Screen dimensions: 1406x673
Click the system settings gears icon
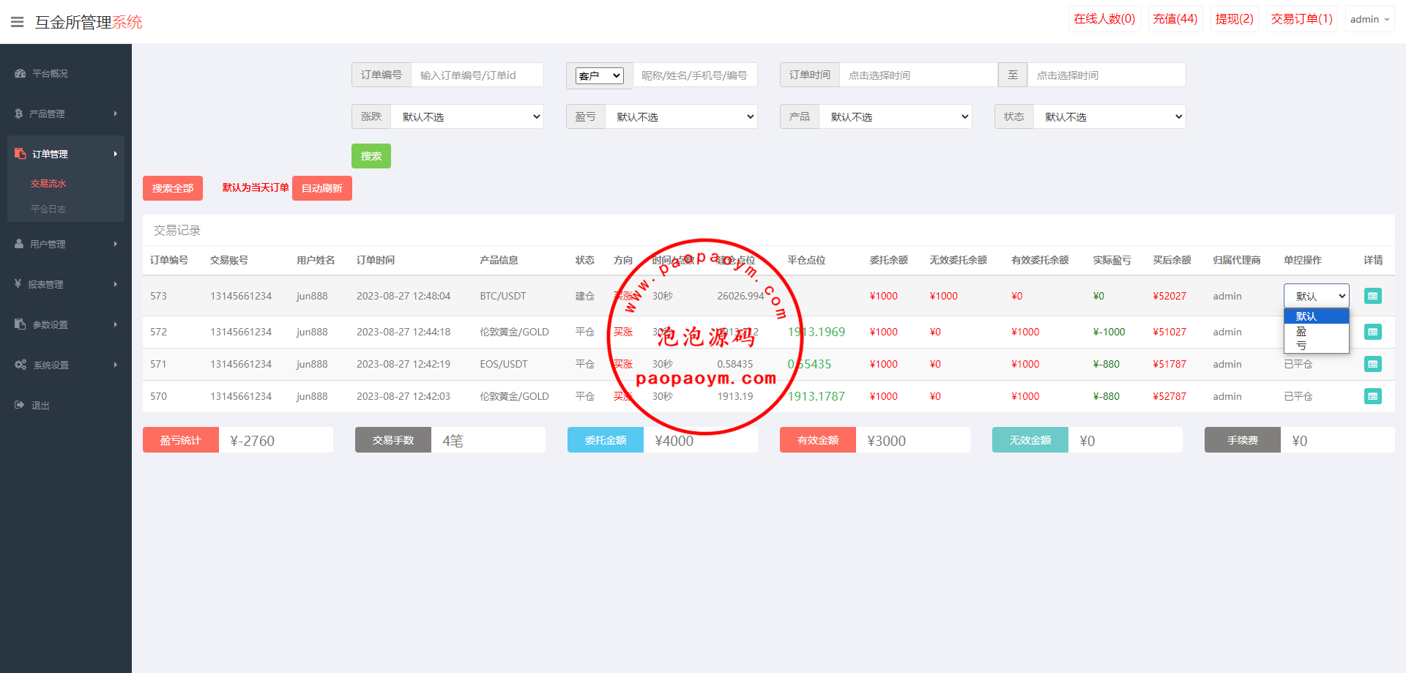click(21, 365)
